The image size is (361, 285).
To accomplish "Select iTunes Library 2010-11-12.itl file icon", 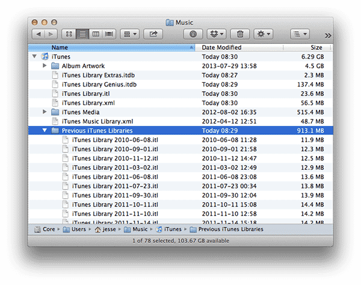I will point(66,158).
